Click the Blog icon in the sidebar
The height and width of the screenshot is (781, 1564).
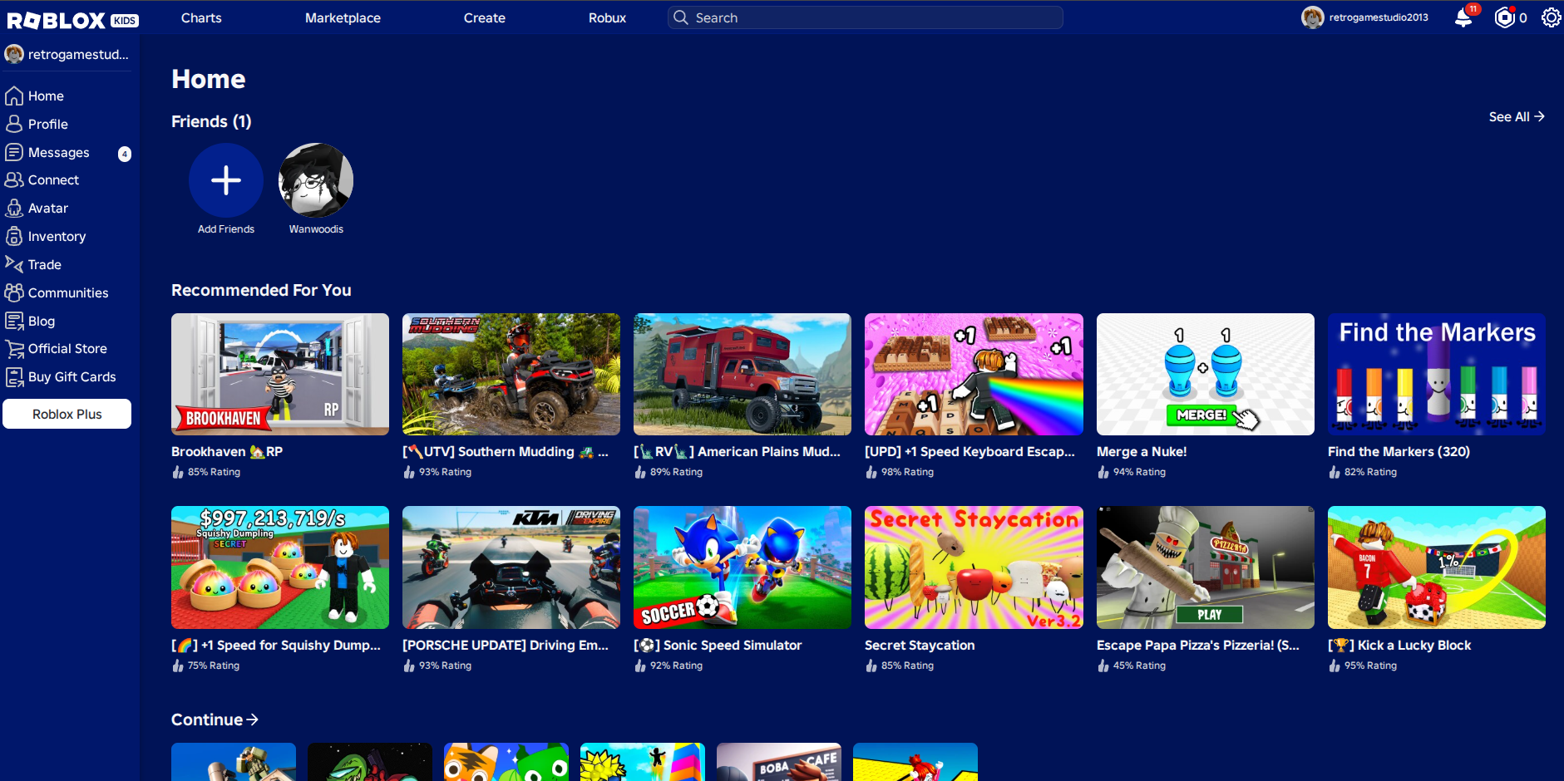[x=14, y=321]
